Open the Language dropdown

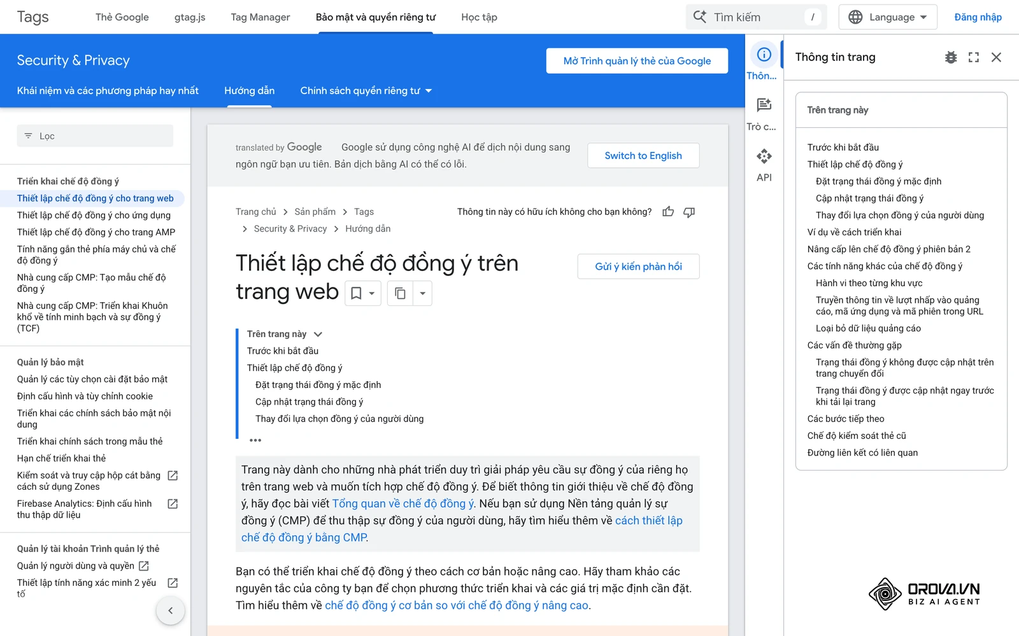(x=888, y=17)
